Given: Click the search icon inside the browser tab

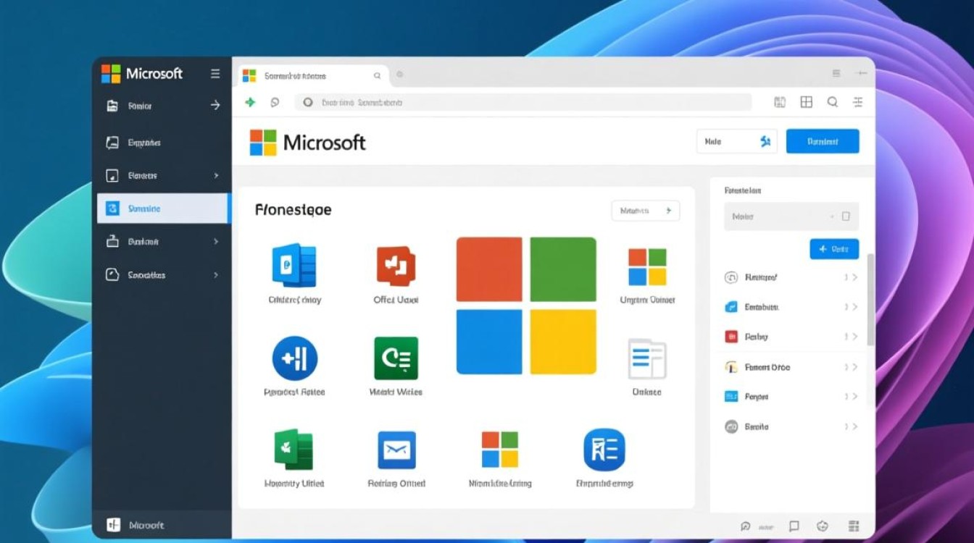Looking at the screenshot, I should coord(377,75).
